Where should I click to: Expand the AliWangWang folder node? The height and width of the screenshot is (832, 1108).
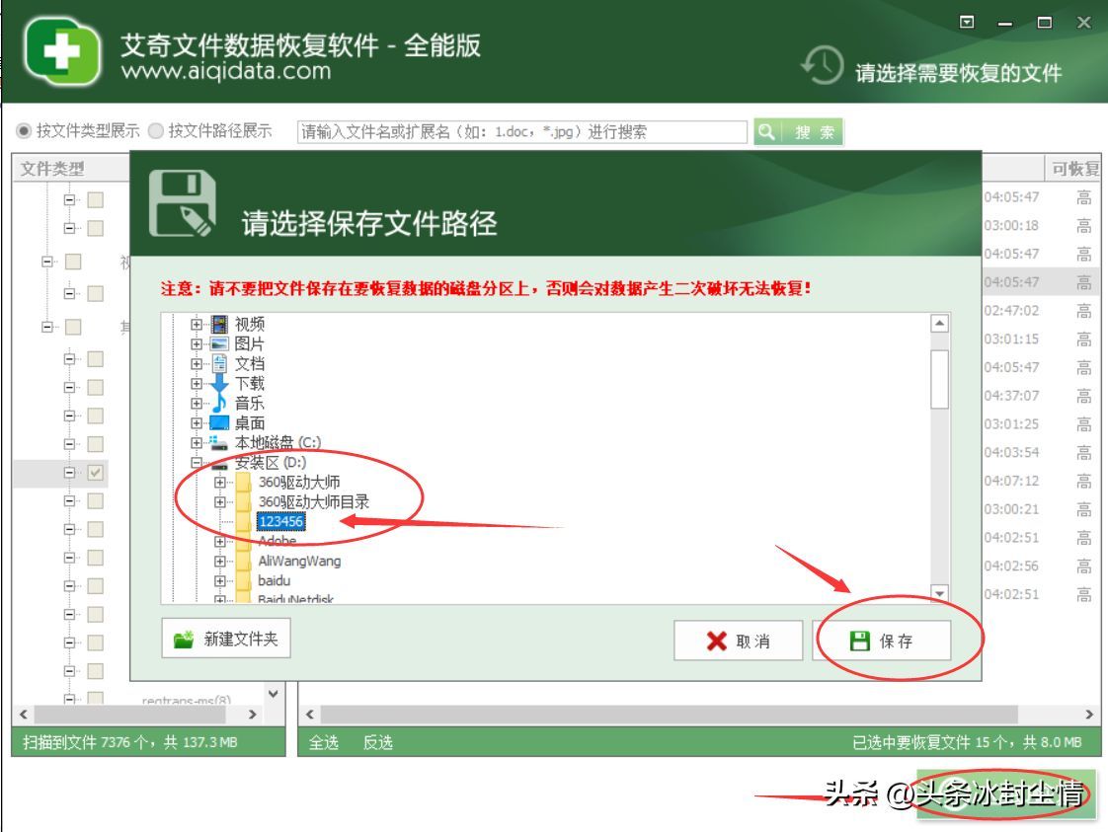tap(220, 562)
